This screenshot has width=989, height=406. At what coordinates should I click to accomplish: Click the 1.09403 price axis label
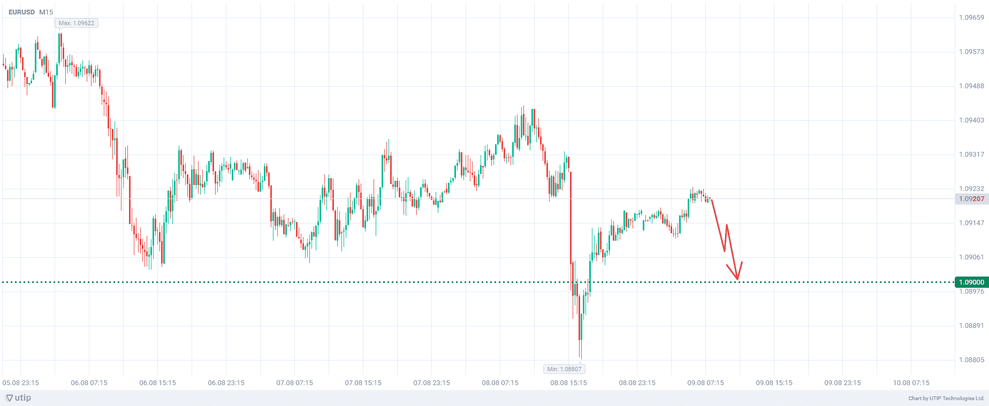[971, 120]
